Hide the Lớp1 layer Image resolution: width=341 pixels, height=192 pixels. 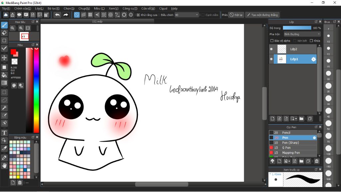coord(271,59)
